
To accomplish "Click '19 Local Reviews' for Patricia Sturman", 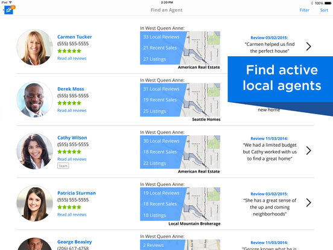I will (161, 193).
